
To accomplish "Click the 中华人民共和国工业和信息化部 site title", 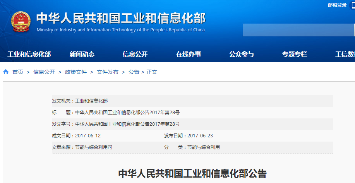I will 120,18.
